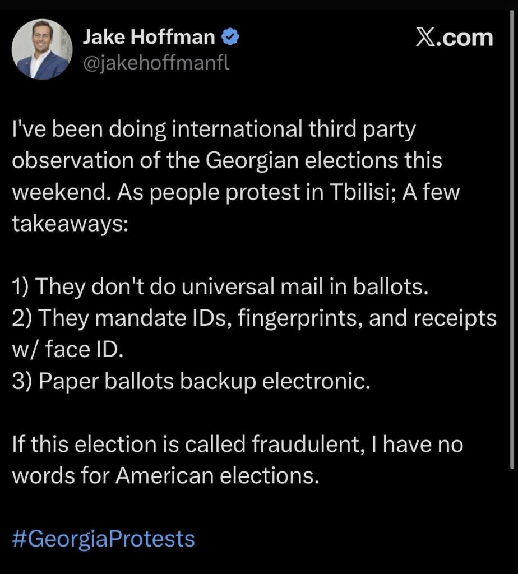Click the vertical scrollbar on the right edge
The image size is (518, 574).
pyautogui.click(x=514, y=392)
